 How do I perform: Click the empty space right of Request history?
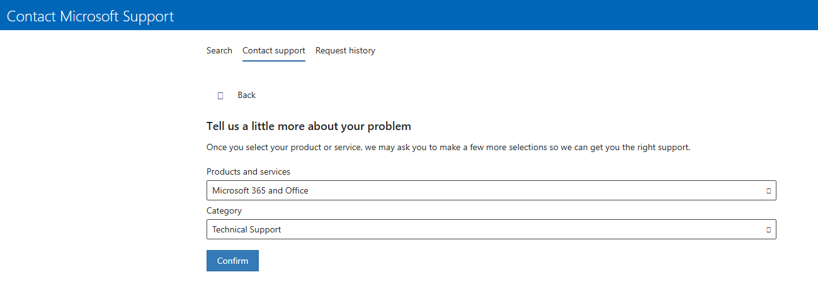tap(567, 50)
